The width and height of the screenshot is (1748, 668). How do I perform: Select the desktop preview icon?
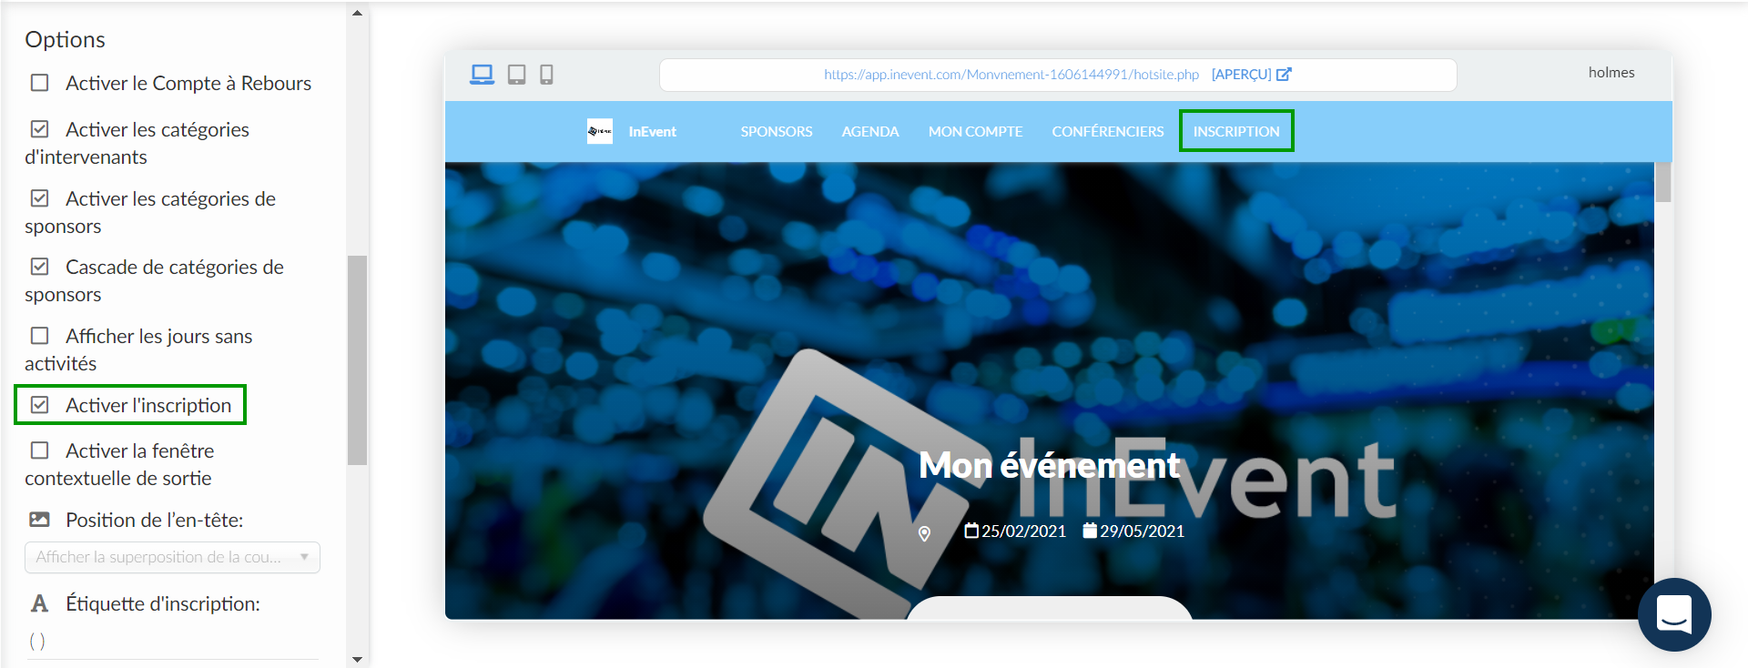point(482,75)
